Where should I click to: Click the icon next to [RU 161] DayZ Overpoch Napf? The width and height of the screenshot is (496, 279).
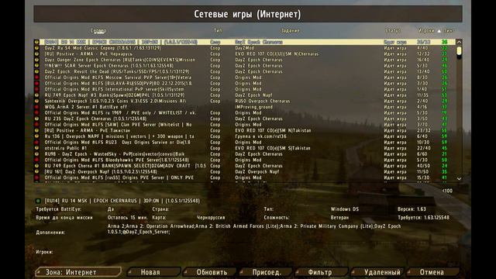click(36, 172)
